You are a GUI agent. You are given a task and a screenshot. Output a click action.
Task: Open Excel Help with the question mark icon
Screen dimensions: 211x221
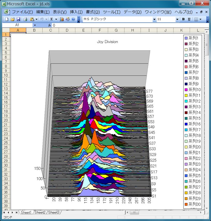[73, 19]
